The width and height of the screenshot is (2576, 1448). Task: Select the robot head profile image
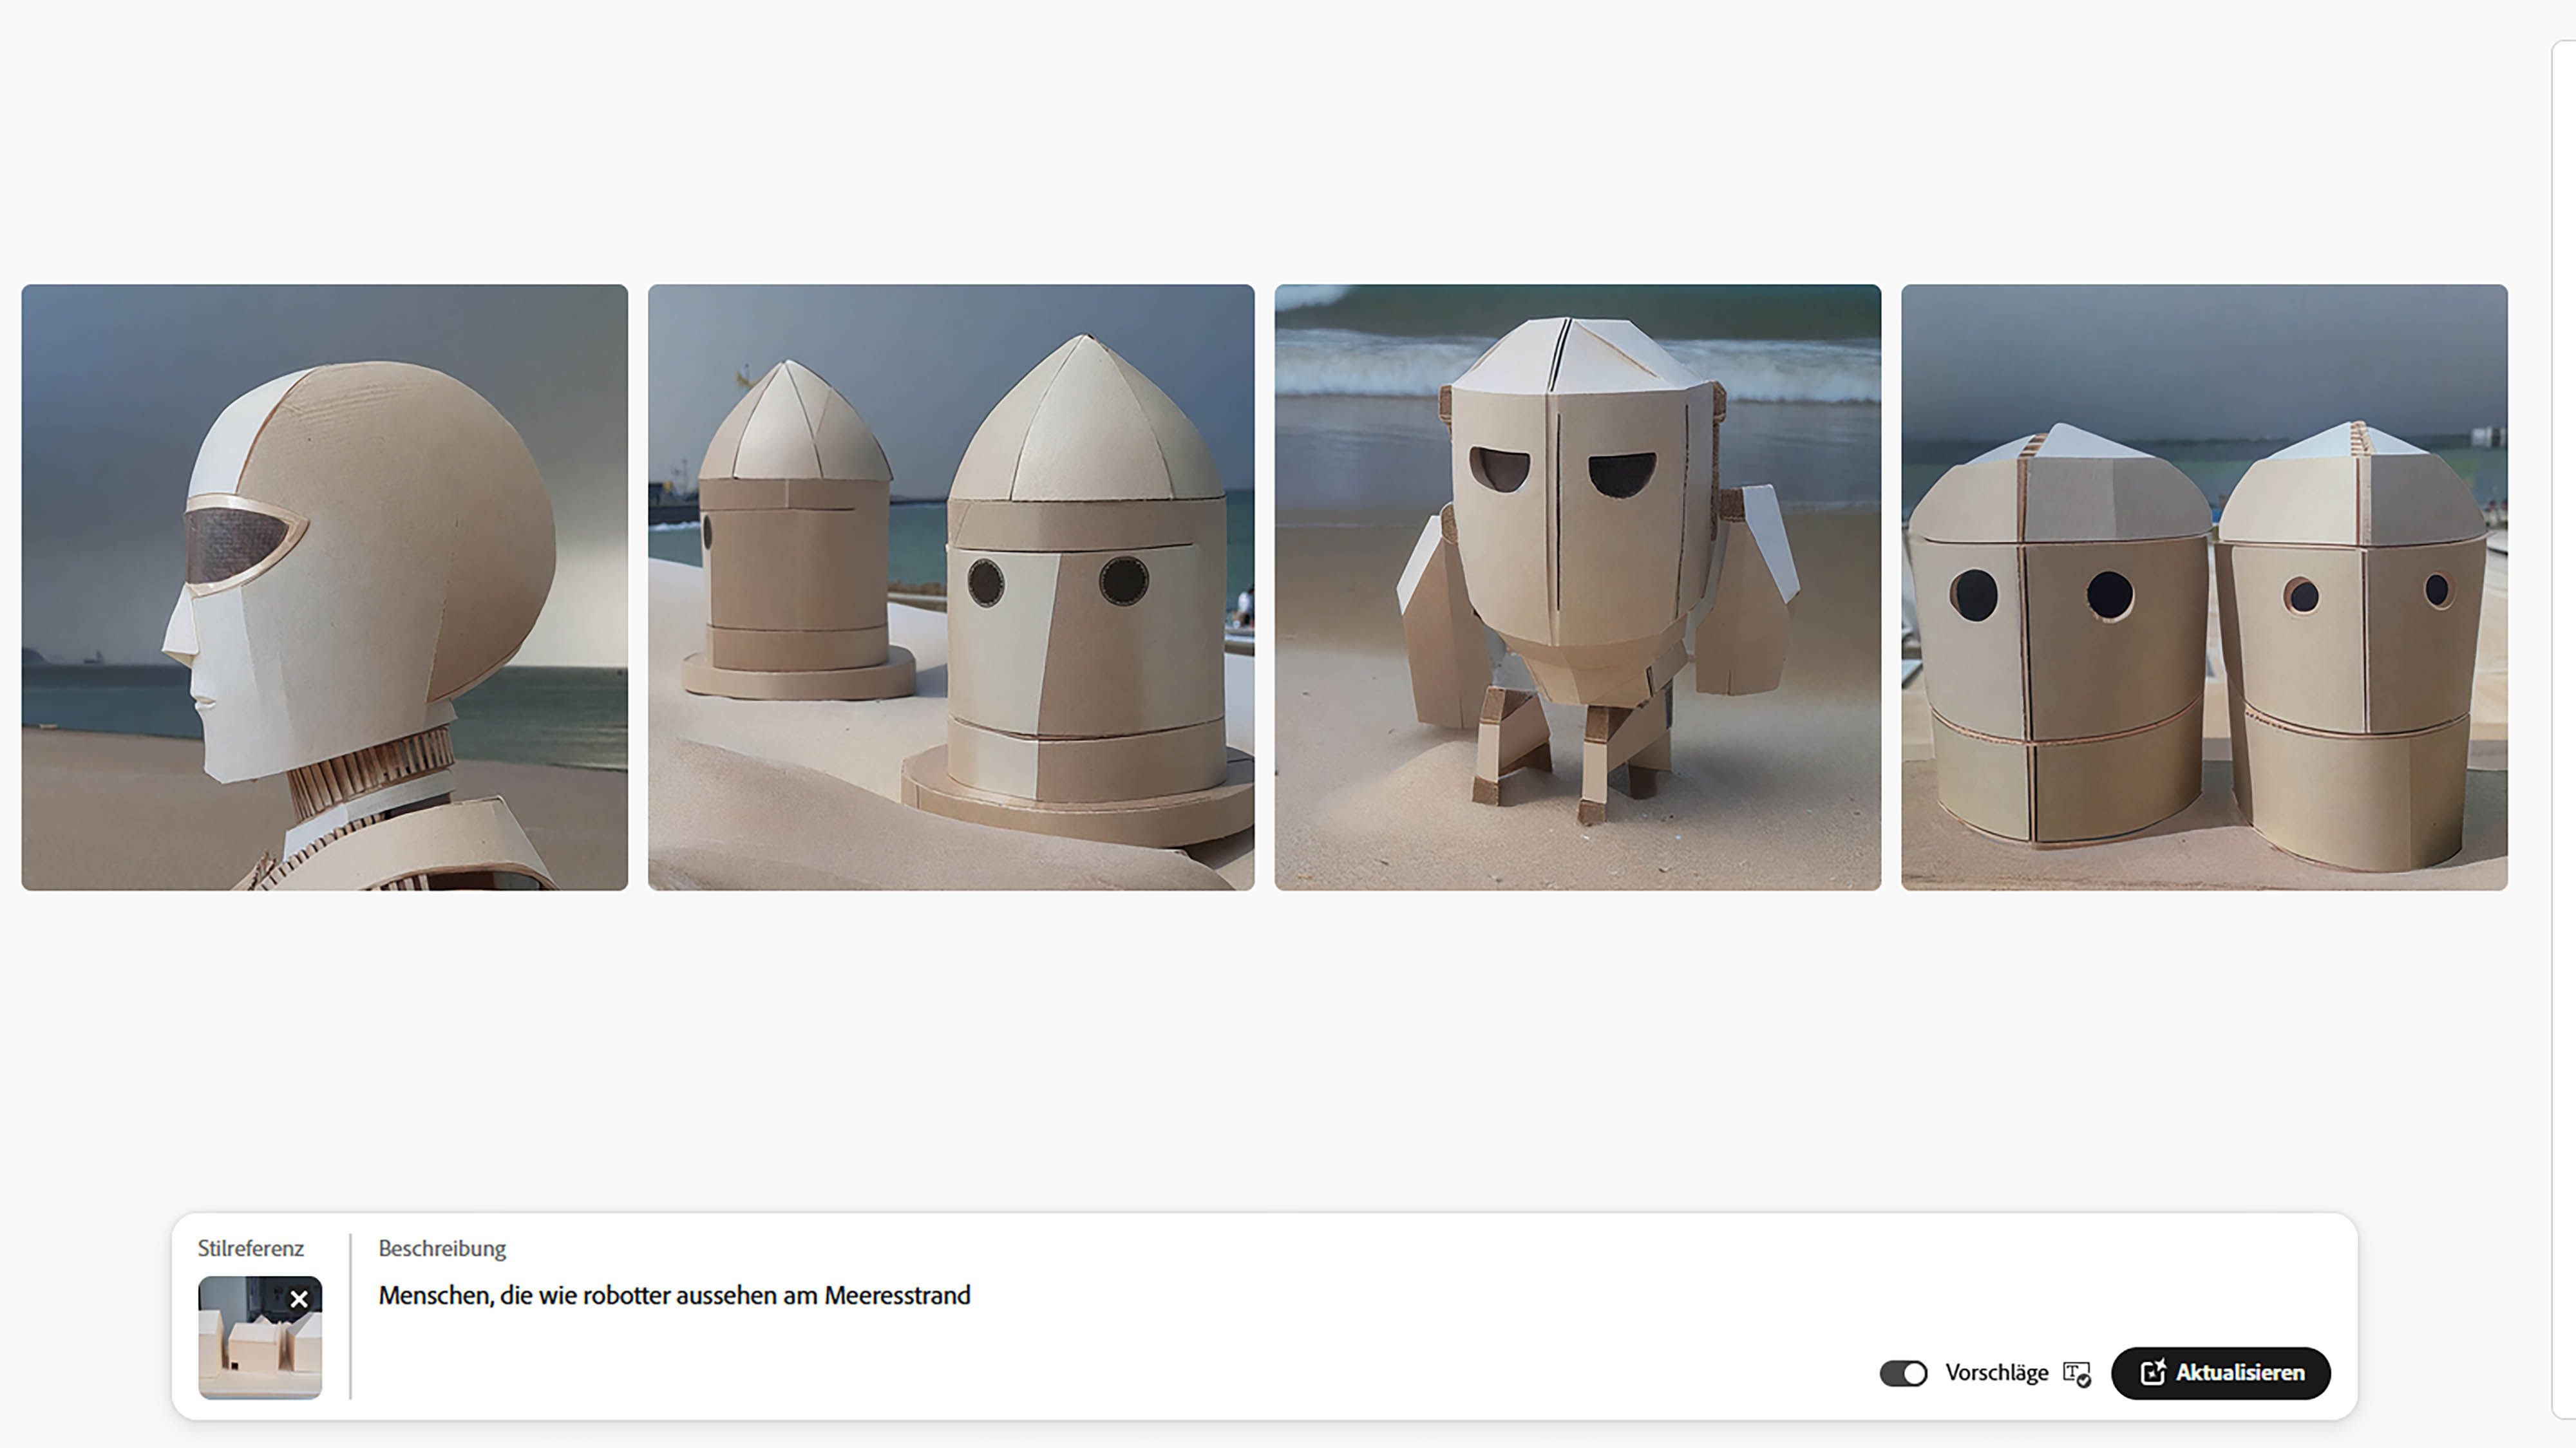pos(325,587)
